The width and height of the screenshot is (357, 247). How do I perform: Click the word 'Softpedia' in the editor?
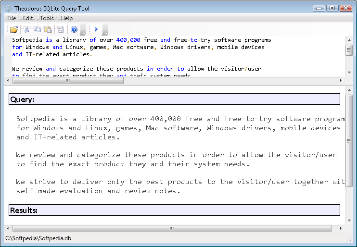27,40
